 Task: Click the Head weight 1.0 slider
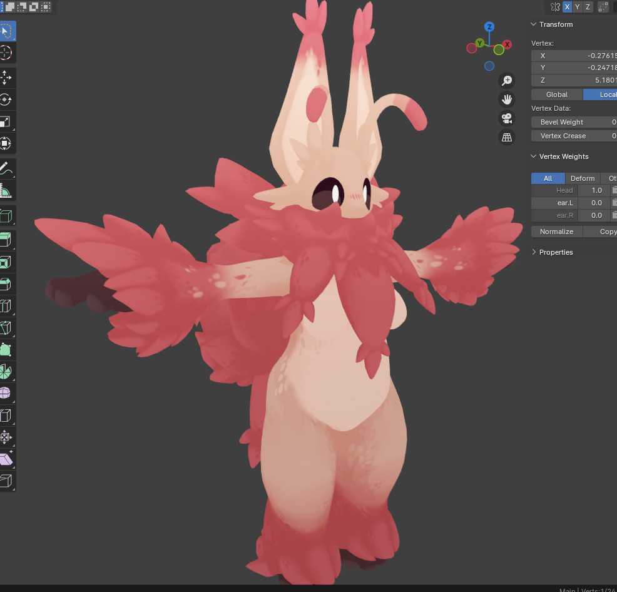click(x=594, y=190)
